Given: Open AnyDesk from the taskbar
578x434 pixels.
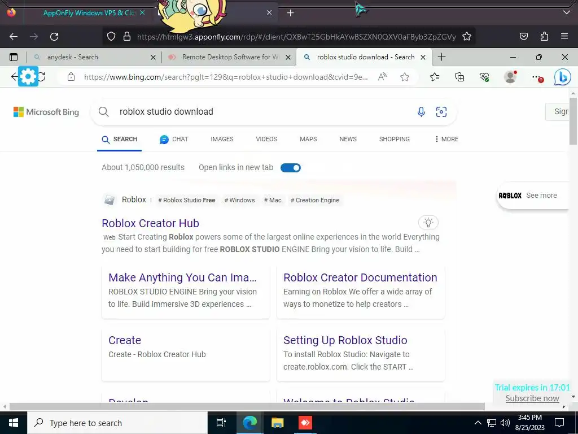Looking at the screenshot, I should click(305, 423).
